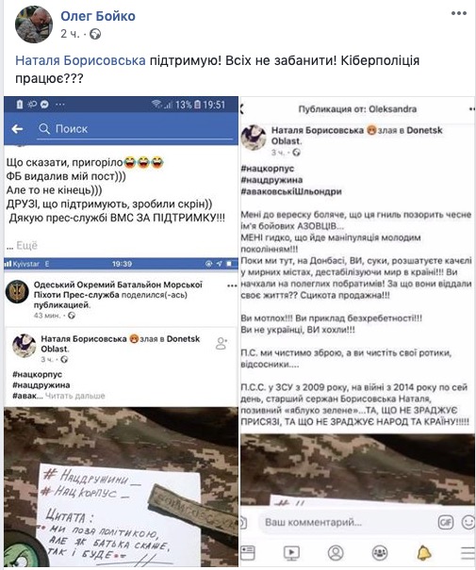This screenshot has width=476, height=570.
Task: Open Олег Бойко profile name link
Action: pyautogui.click(x=98, y=16)
